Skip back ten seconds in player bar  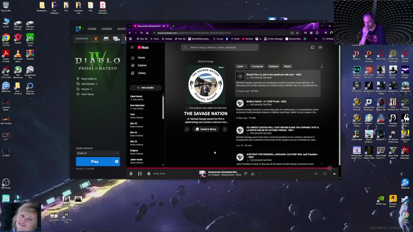point(131,174)
